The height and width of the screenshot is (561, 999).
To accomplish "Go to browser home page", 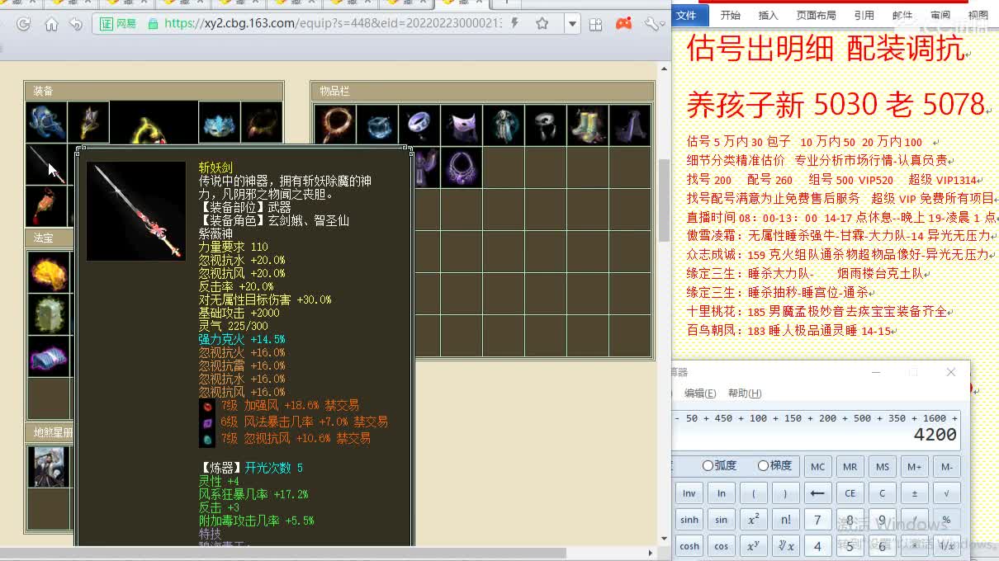I will [51, 24].
